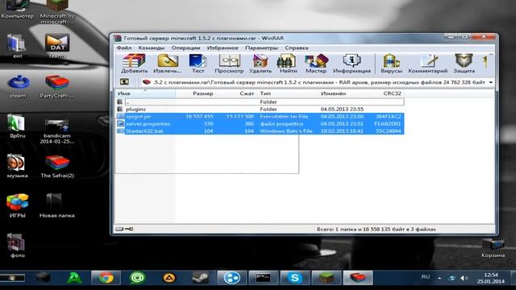The image size is (516, 290).
Task: Open the Параметры menu
Action: (261, 48)
